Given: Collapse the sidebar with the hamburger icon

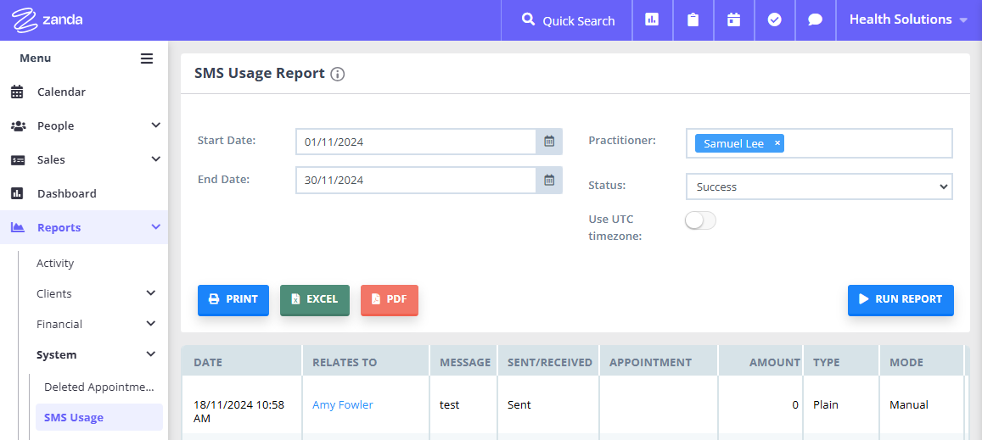Looking at the screenshot, I should click(147, 58).
